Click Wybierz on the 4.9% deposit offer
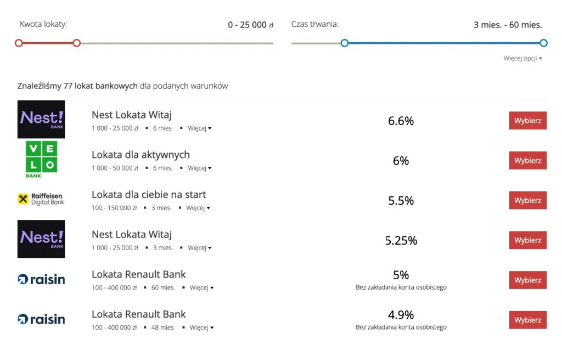 click(527, 320)
